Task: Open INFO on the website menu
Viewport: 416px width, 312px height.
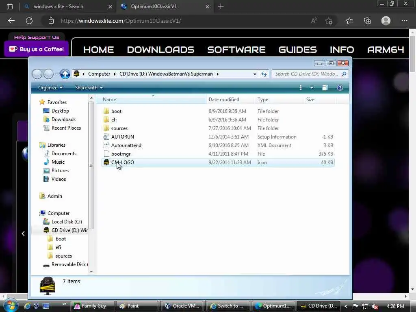Action: (x=342, y=50)
